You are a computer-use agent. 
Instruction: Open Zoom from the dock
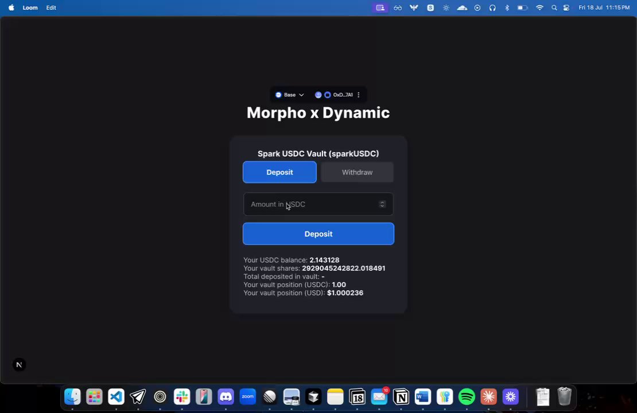click(x=248, y=397)
